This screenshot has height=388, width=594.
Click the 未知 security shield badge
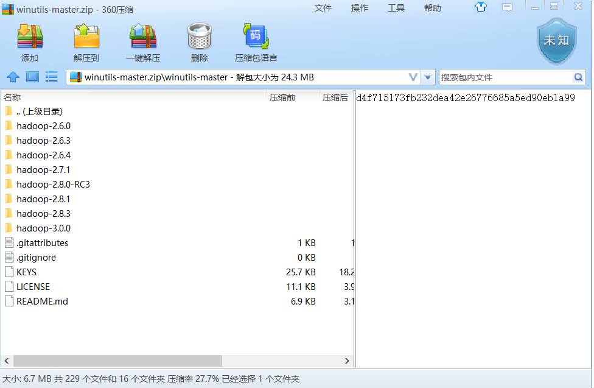click(x=556, y=41)
